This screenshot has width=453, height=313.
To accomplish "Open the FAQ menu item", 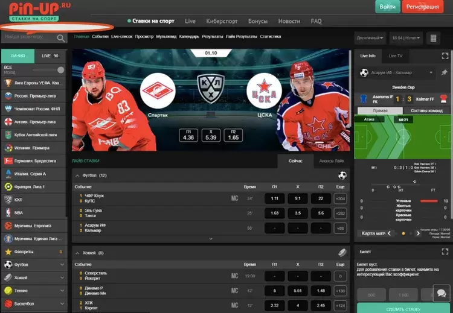I will pyautogui.click(x=316, y=21).
